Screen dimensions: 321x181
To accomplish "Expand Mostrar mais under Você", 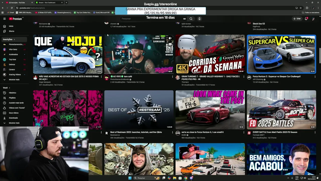I will click(14, 123).
